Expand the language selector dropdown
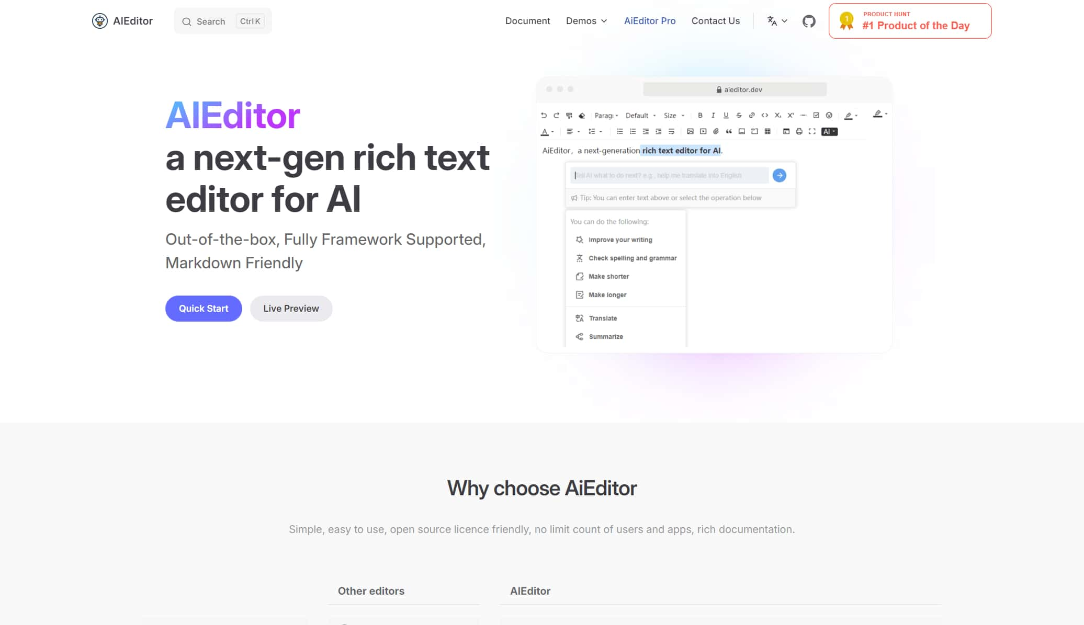Viewport: 1084px width, 625px height. click(776, 20)
